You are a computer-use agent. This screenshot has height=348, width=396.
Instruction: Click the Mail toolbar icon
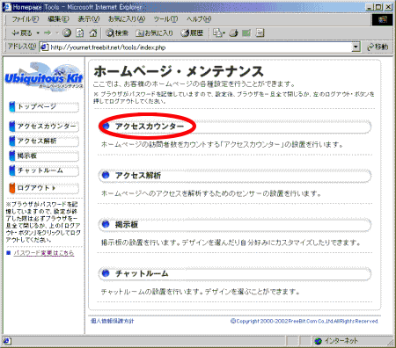point(219,33)
